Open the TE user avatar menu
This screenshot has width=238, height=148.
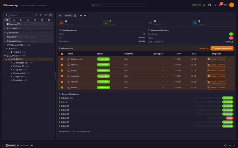click(231, 5)
